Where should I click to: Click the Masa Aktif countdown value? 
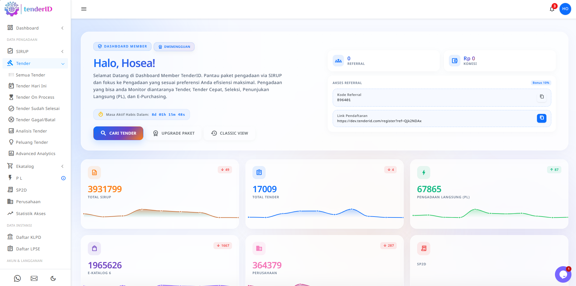(168, 115)
